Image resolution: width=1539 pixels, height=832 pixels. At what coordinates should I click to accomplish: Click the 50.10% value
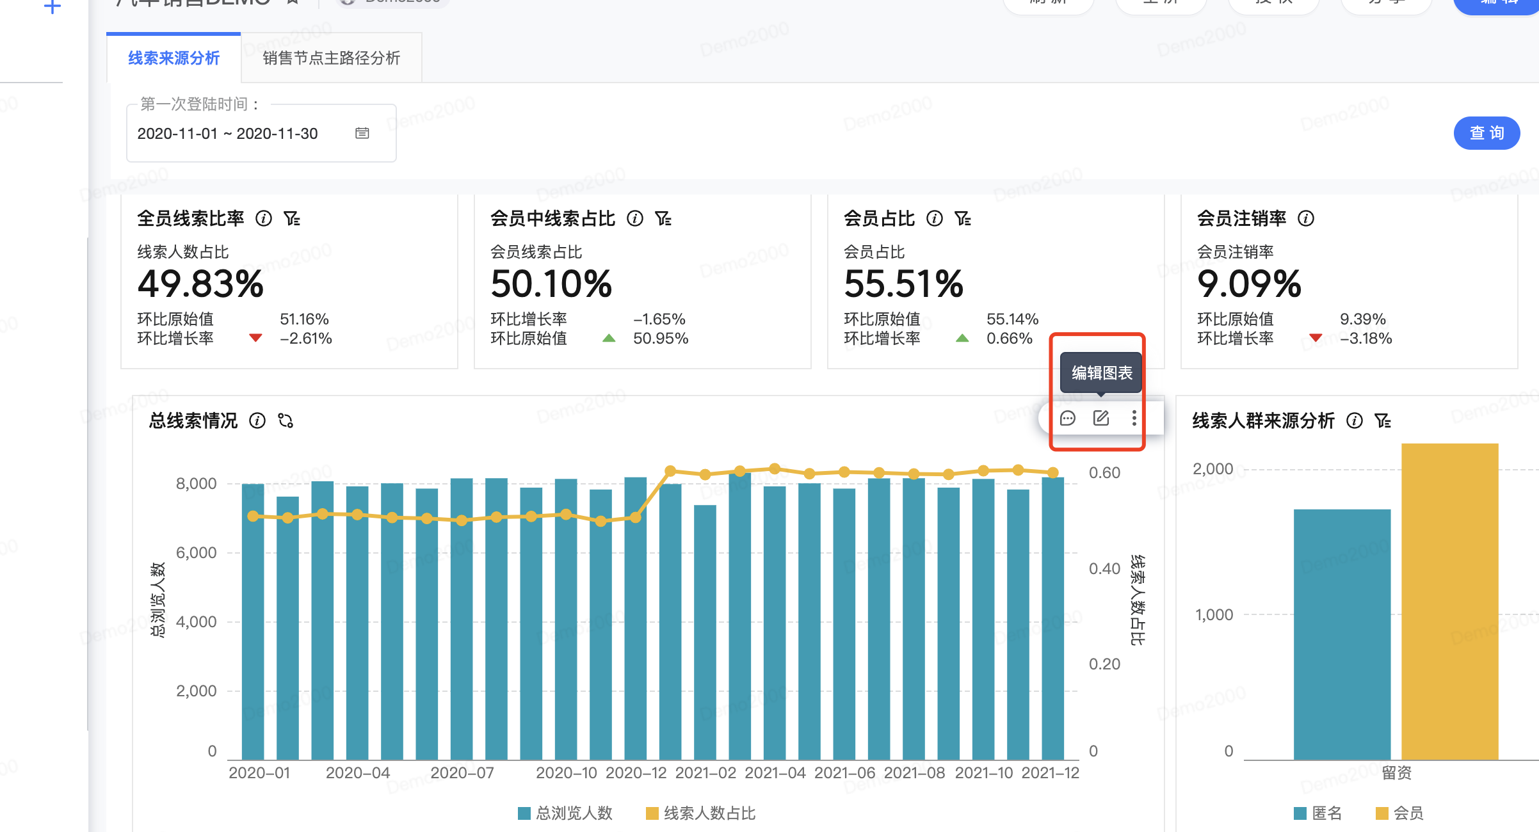point(551,284)
